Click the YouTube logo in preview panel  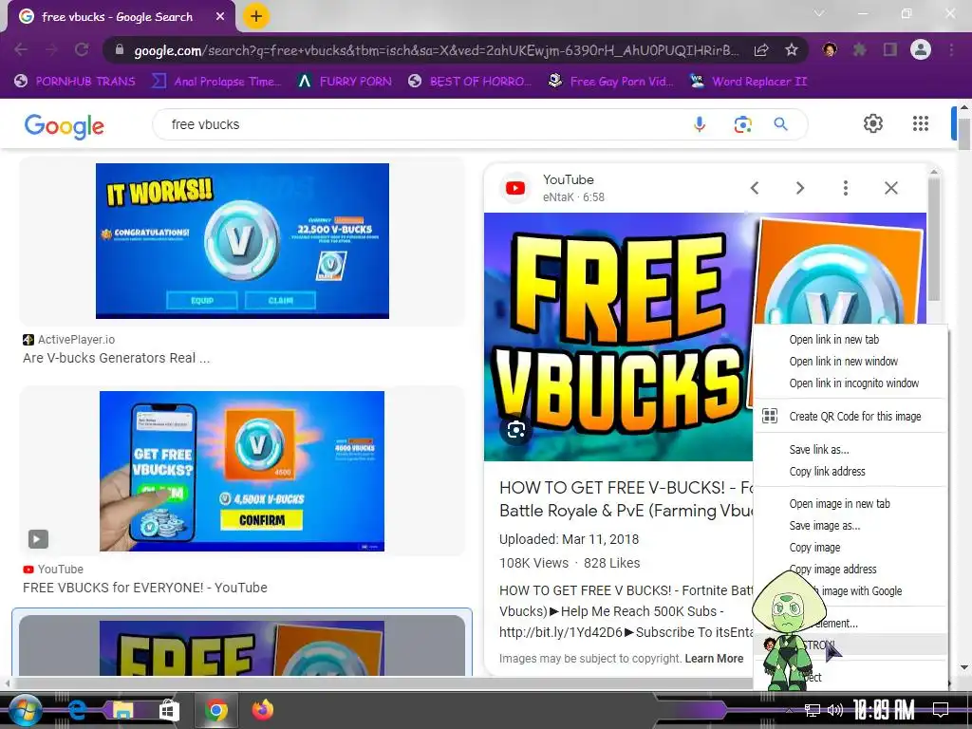[515, 188]
